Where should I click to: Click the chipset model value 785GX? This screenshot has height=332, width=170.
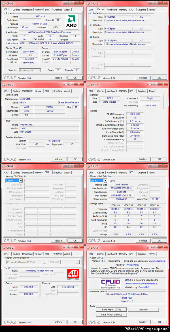50,107
